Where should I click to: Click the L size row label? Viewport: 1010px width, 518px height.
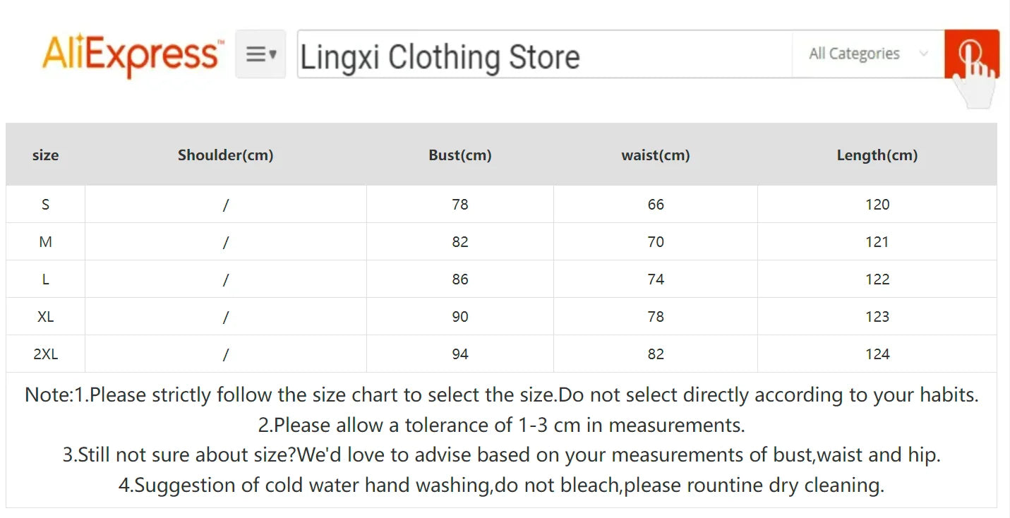[x=46, y=279]
